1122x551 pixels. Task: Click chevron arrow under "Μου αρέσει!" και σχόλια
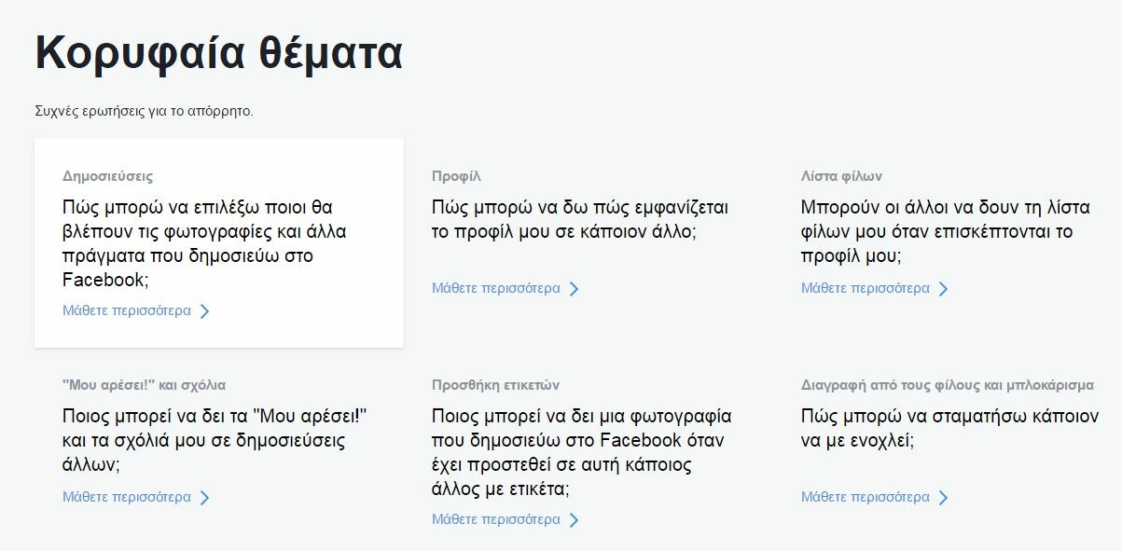(x=205, y=498)
